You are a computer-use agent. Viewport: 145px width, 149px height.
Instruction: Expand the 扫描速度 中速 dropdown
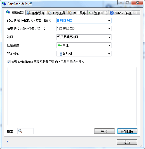tap(109, 45)
